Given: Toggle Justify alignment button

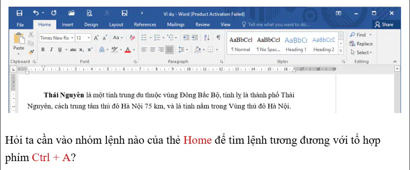Looking at the screenshot, I should pos(170,49).
